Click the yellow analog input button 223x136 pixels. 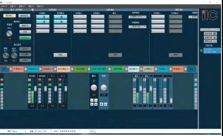coord(9,16)
